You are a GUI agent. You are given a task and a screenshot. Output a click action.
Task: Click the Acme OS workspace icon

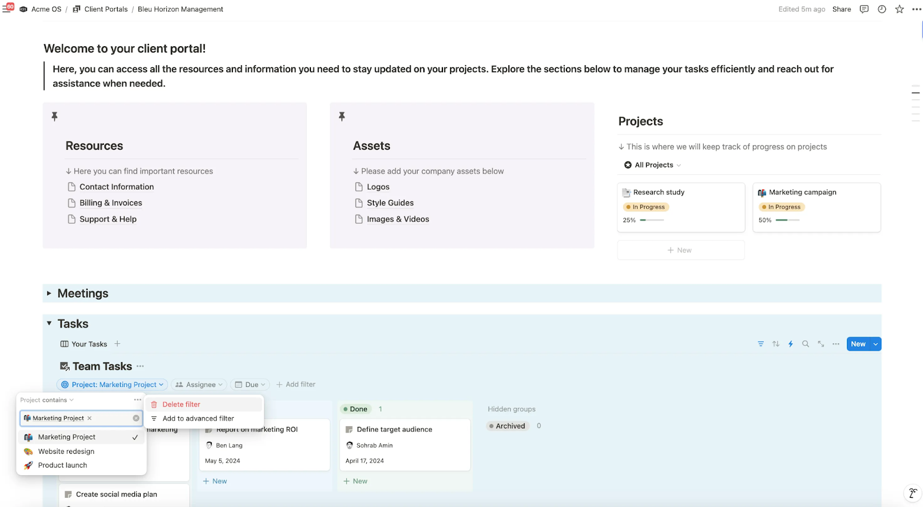point(24,9)
